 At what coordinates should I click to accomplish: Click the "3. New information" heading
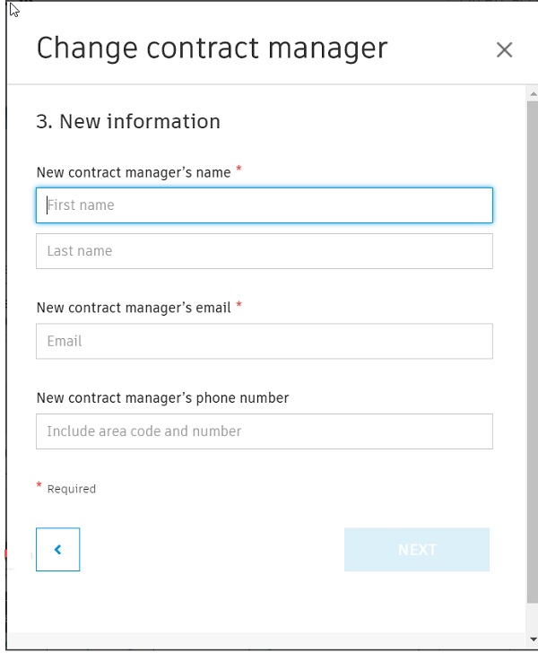click(128, 122)
